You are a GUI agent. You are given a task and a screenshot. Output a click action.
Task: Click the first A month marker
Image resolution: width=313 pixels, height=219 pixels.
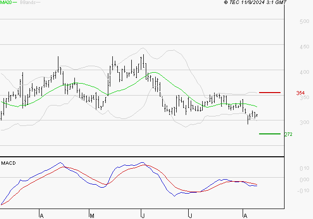pyautogui.click(x=41, y=216)
